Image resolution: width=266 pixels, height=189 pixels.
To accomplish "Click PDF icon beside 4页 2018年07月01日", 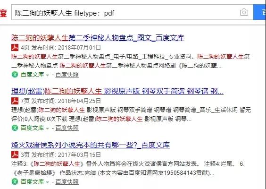I will 15,48.
